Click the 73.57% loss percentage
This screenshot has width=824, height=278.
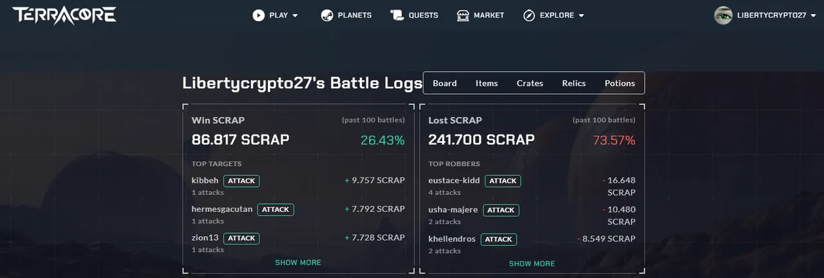coord(613,140)
